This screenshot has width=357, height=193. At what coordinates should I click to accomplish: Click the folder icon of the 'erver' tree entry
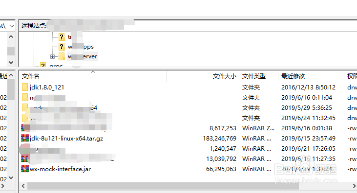tap(62, 56)
